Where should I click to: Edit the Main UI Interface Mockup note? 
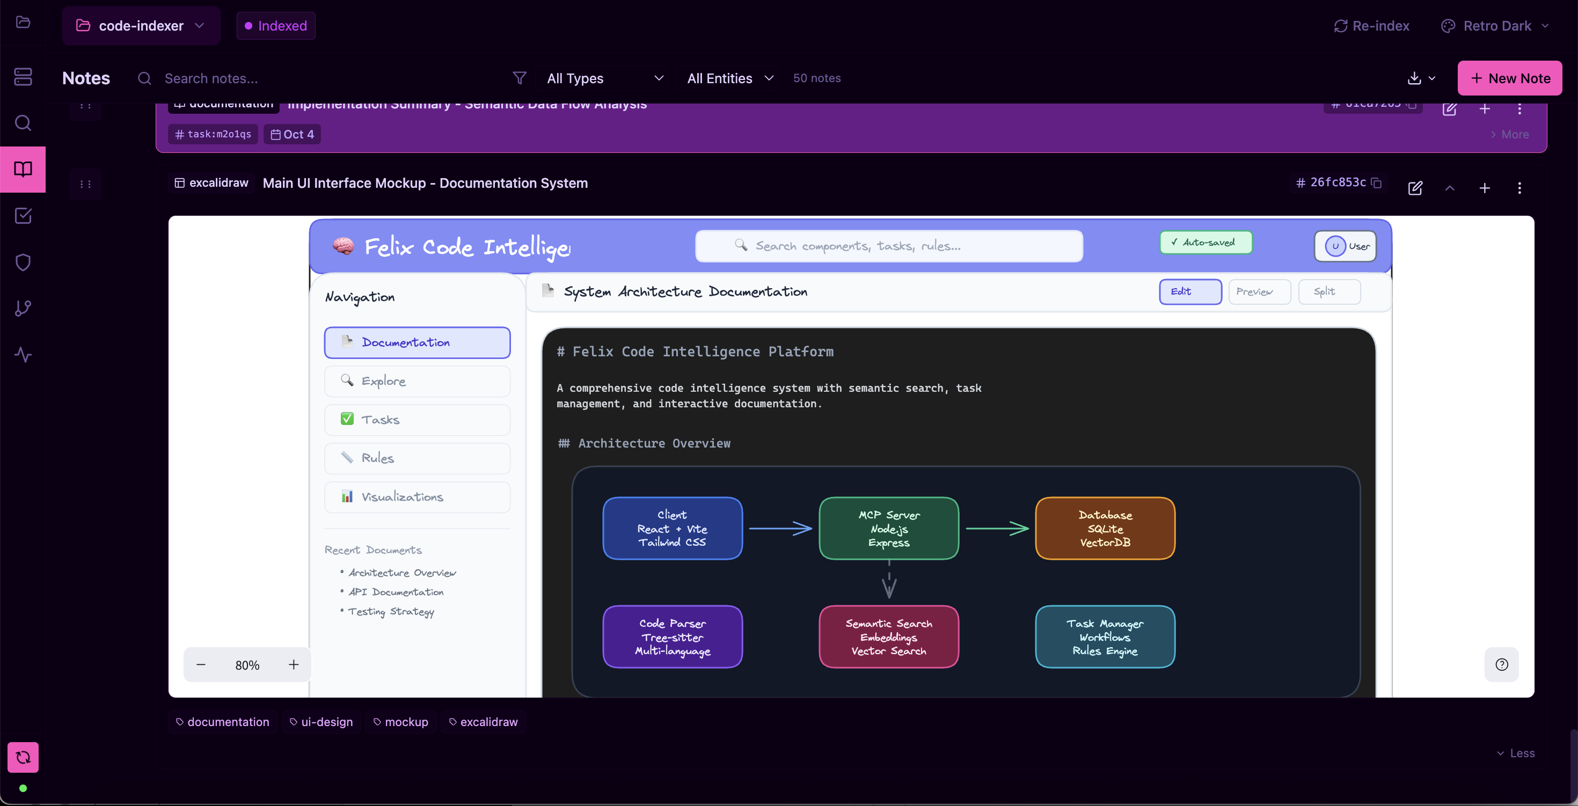coord(1415,188)
